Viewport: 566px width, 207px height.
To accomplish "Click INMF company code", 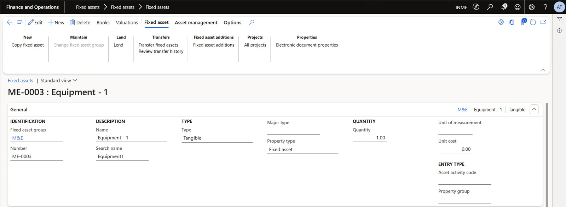I will click(x=461, y=7).
